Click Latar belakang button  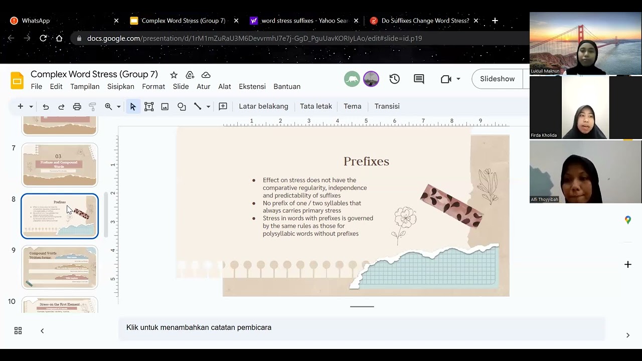263,106
